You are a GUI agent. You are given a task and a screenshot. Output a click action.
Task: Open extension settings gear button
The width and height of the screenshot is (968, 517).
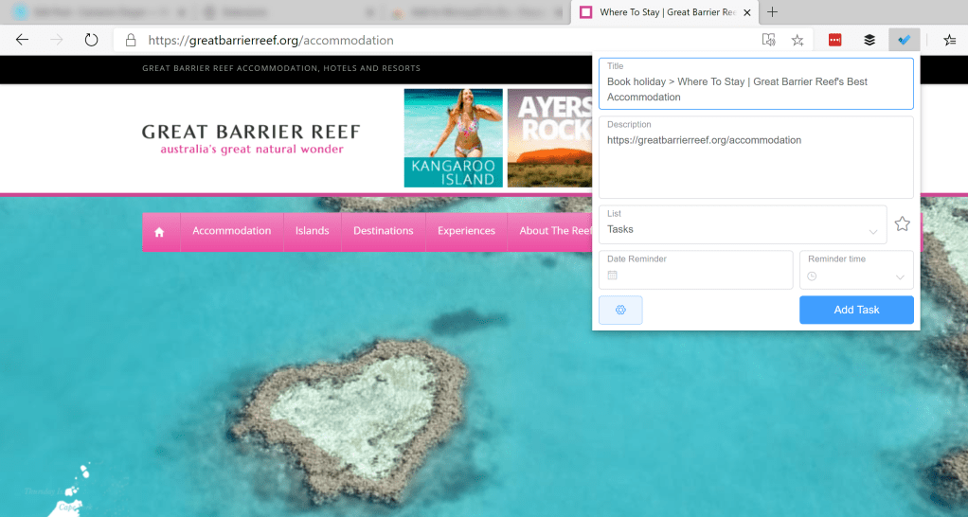(620, 311)
